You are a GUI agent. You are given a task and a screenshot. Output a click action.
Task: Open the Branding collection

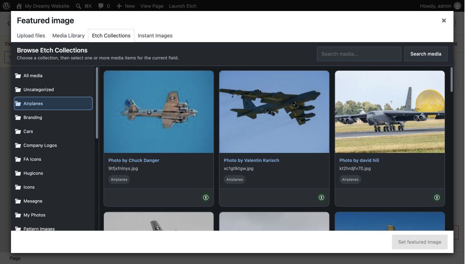tap(53, 117)
